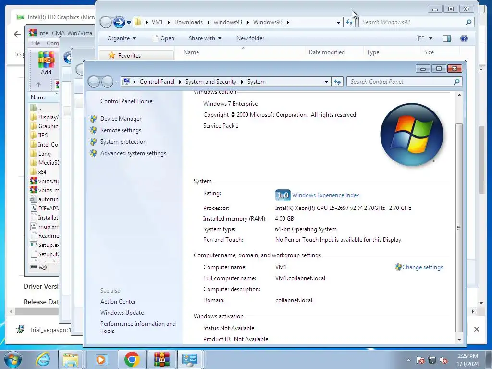Screen dimensions: 492x369
Task: Expand arrow after Control Panel breadcrumb
Action: click(180, 82)
